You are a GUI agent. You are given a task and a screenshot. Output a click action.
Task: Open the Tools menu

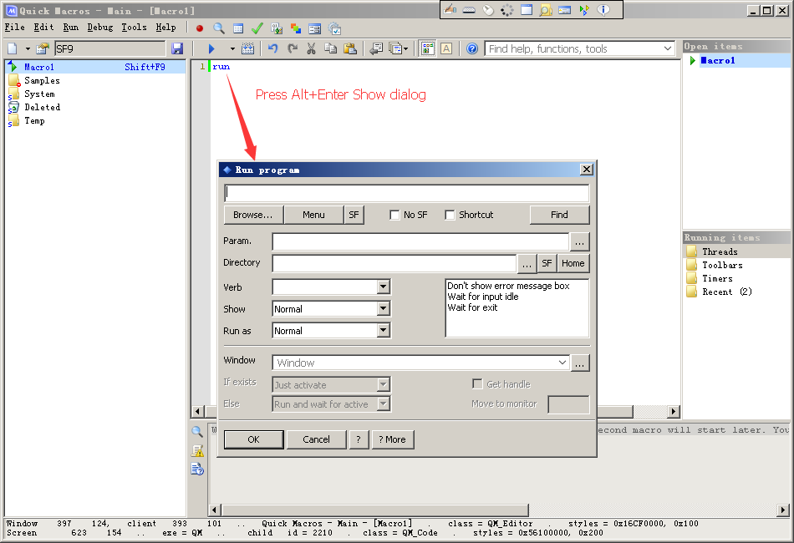pos(134,28)
